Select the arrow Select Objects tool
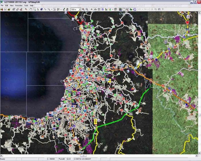This screenshot has height=161, width=201. pos(38,9)
